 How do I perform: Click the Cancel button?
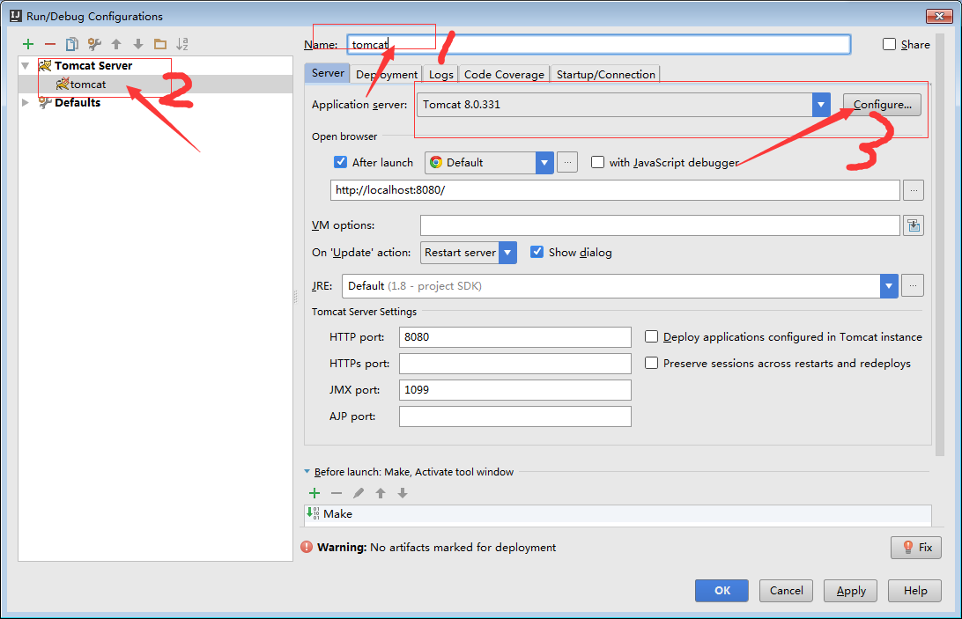[786, 591]
